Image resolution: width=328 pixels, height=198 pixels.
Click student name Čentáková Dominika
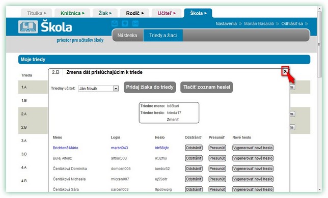pyautogui.click(x=70, y=168)
